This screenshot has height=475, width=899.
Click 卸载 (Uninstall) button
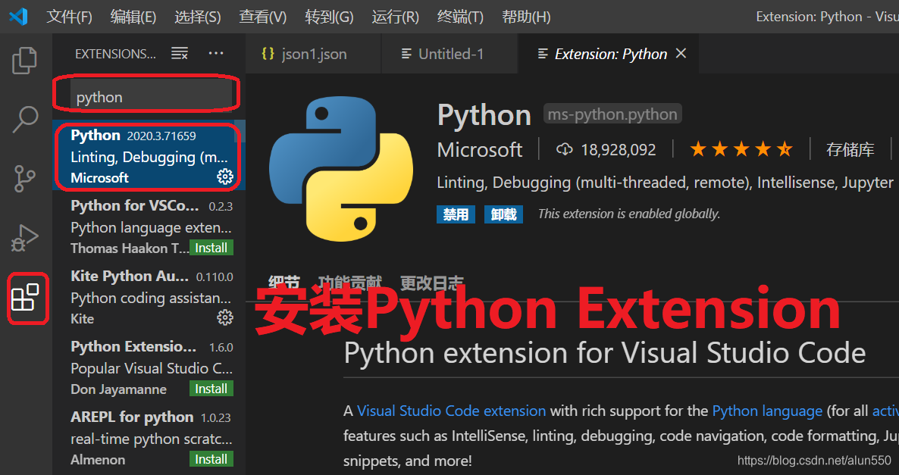tap(503, 214)
